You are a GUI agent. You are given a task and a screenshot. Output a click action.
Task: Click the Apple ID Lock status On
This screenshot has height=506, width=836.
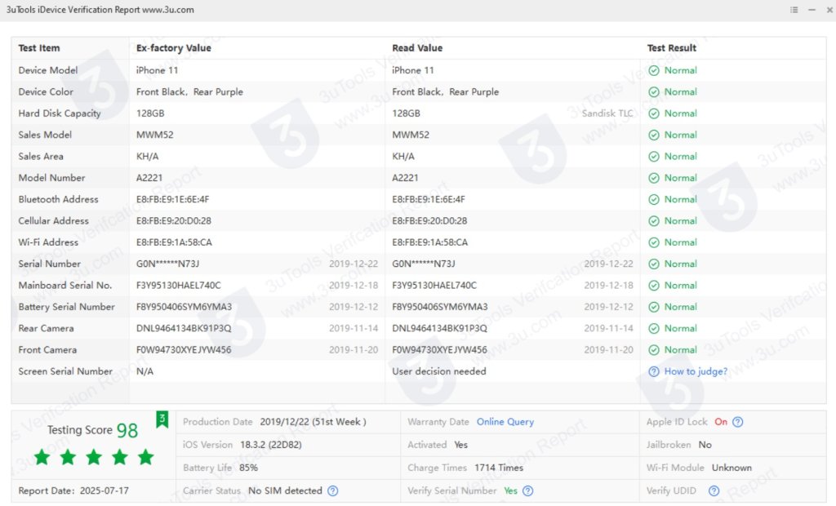(721, 422)
